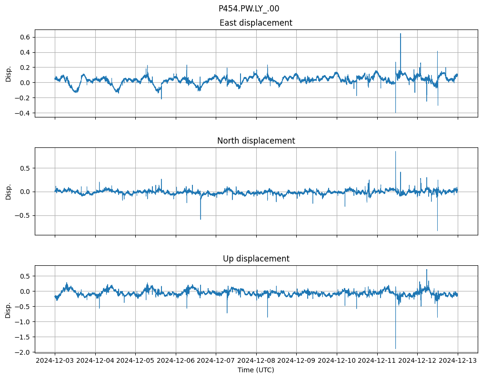Screen dimensions: 482x378
Task: Click the tallest positive spike in North plot
Action: pyautogui.click(x=395, y=152)
